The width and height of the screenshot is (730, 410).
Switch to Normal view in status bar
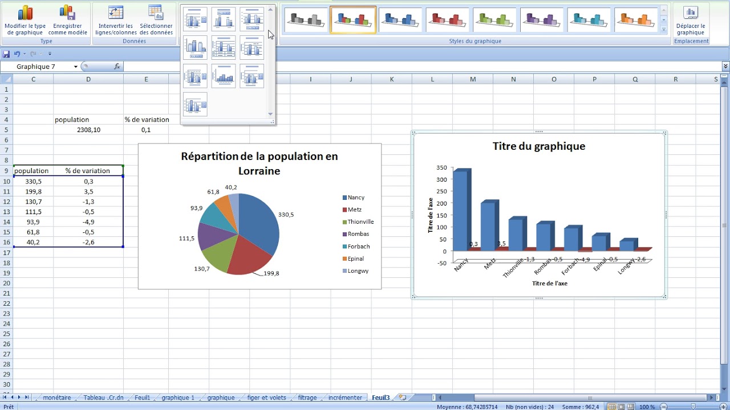click(612, 407)
